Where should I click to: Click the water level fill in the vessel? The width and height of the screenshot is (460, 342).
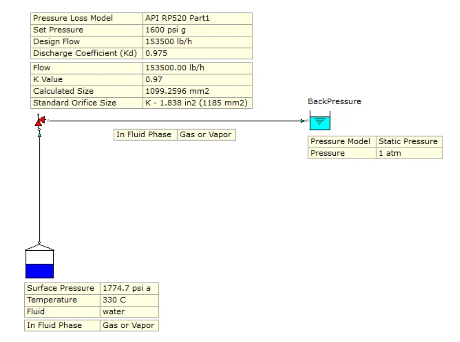(x=39, y=270)
